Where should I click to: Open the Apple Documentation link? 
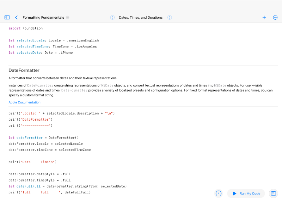24,102
